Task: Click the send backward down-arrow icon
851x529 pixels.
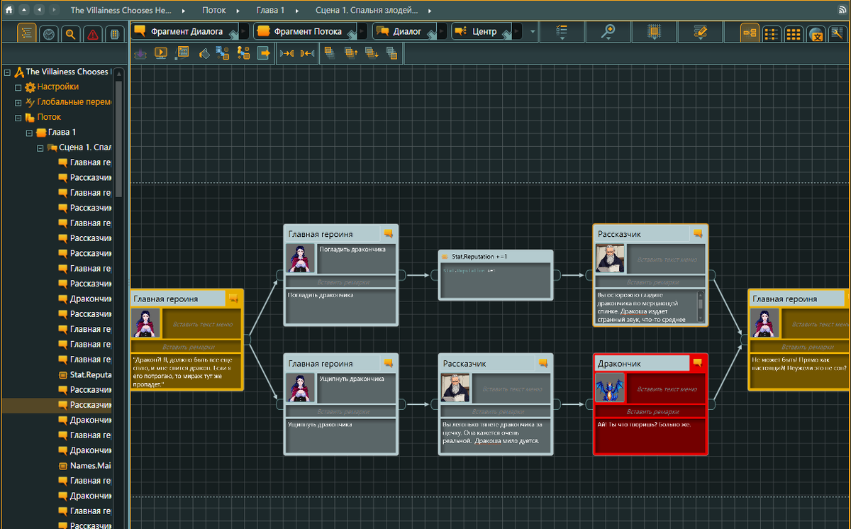Action: (372, 53)
